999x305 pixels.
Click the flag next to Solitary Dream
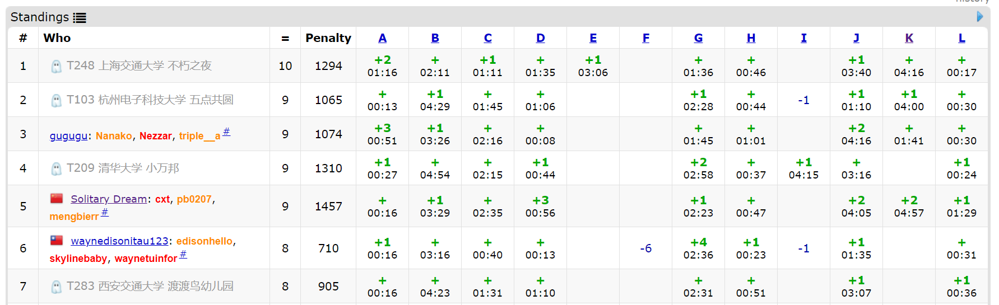coord(57,198)
